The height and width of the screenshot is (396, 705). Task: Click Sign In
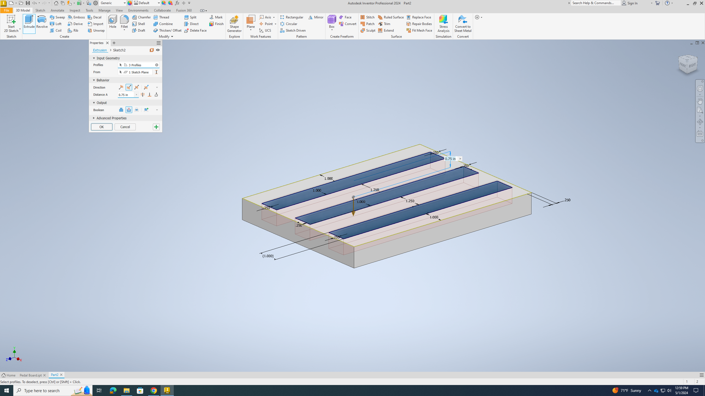(630, 3)
